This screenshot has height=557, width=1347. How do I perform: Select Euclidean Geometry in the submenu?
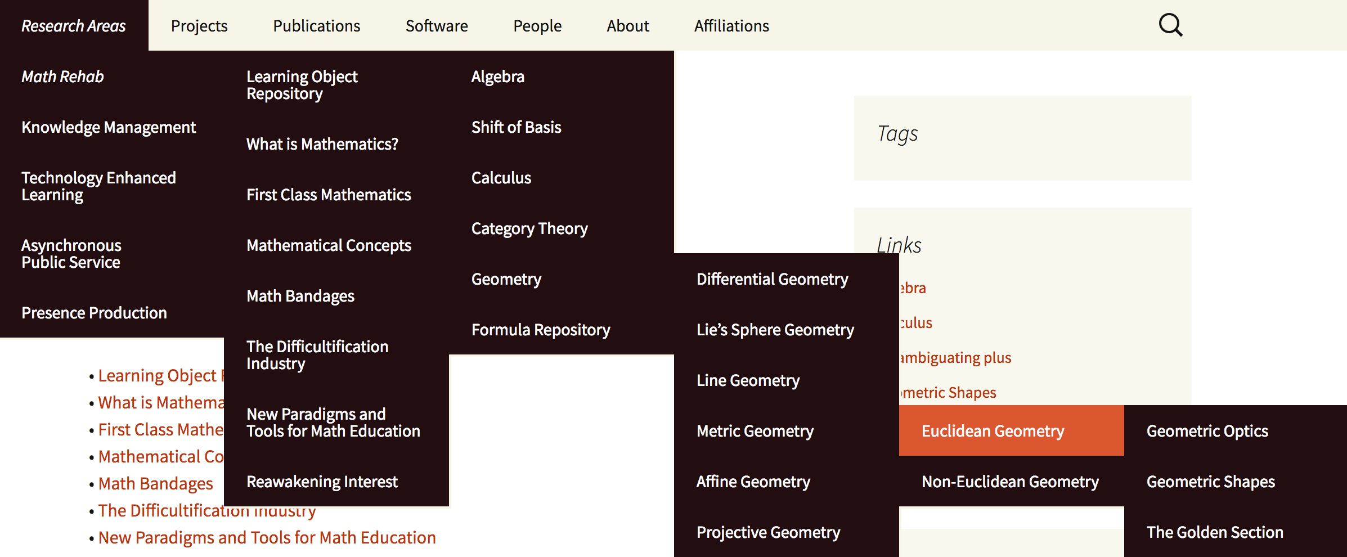pos(993,431)
